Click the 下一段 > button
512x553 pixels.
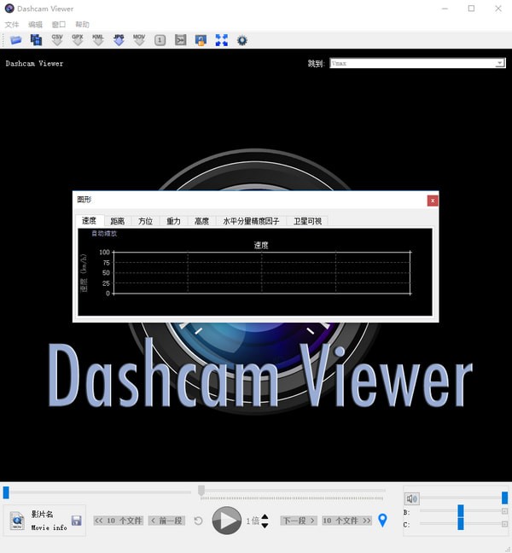point(298,521)
